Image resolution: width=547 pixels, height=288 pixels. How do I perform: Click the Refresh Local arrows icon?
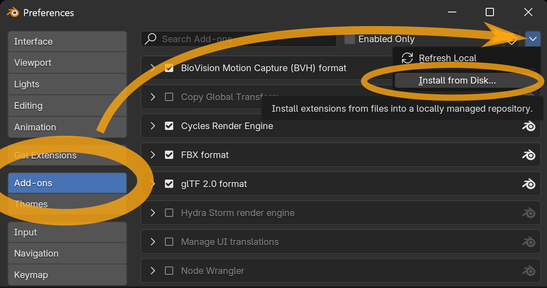[x=407, y=58]
